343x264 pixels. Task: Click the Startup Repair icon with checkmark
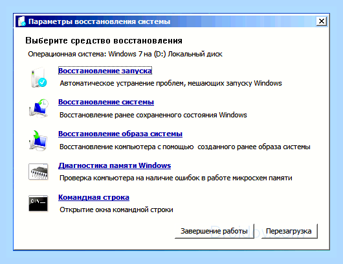pos(39,78)
